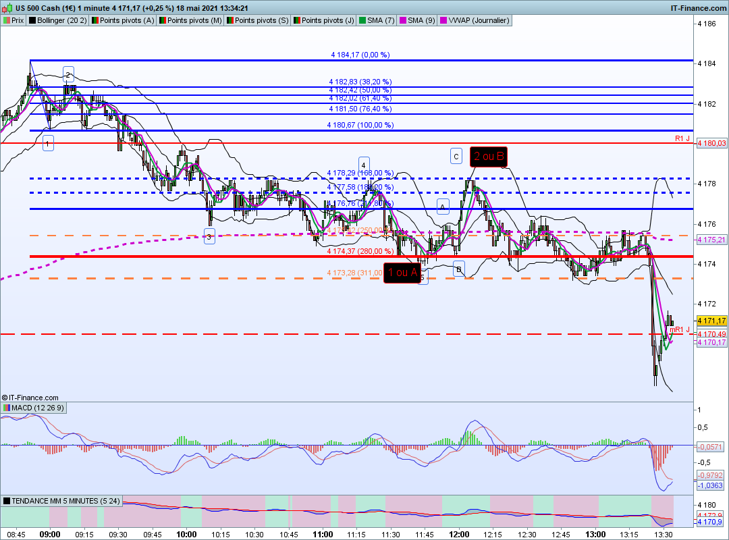Select the '1 ou A' black annotation box
This screenshot has height=540, width=729.
pos(402,273)
